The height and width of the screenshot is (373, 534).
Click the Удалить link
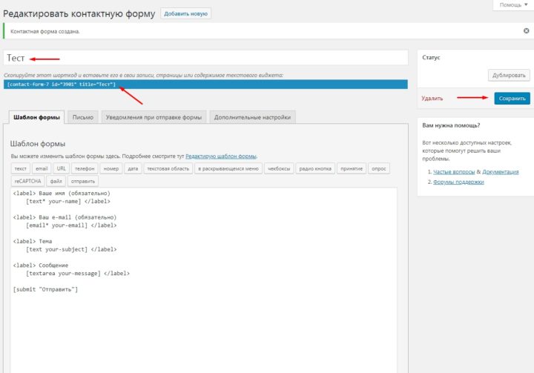(432, 99)
